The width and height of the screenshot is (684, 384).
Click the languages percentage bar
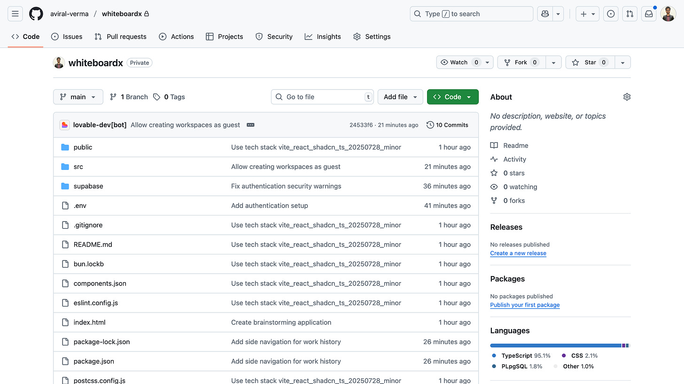(560, 346)
